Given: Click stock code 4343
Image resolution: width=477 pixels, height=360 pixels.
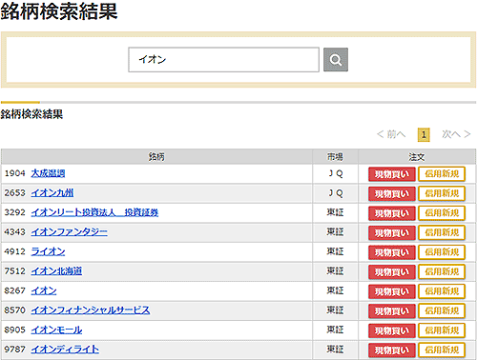Looking at the screenshot, I should coord(14,232).
